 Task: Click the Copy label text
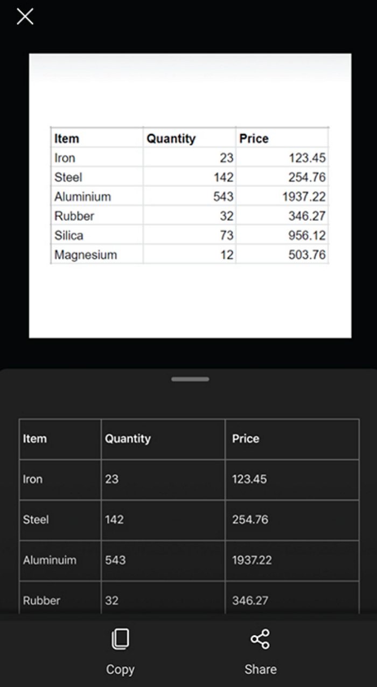120,669
